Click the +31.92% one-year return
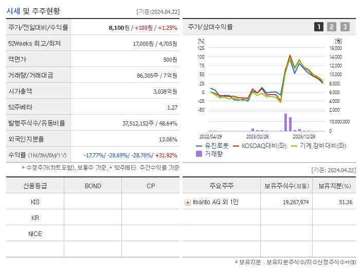This screenshot has width=361, height=270. 166,155
